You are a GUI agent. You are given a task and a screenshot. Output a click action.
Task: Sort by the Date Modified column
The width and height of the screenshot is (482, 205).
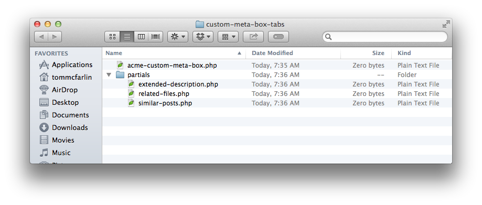(272, 53)
